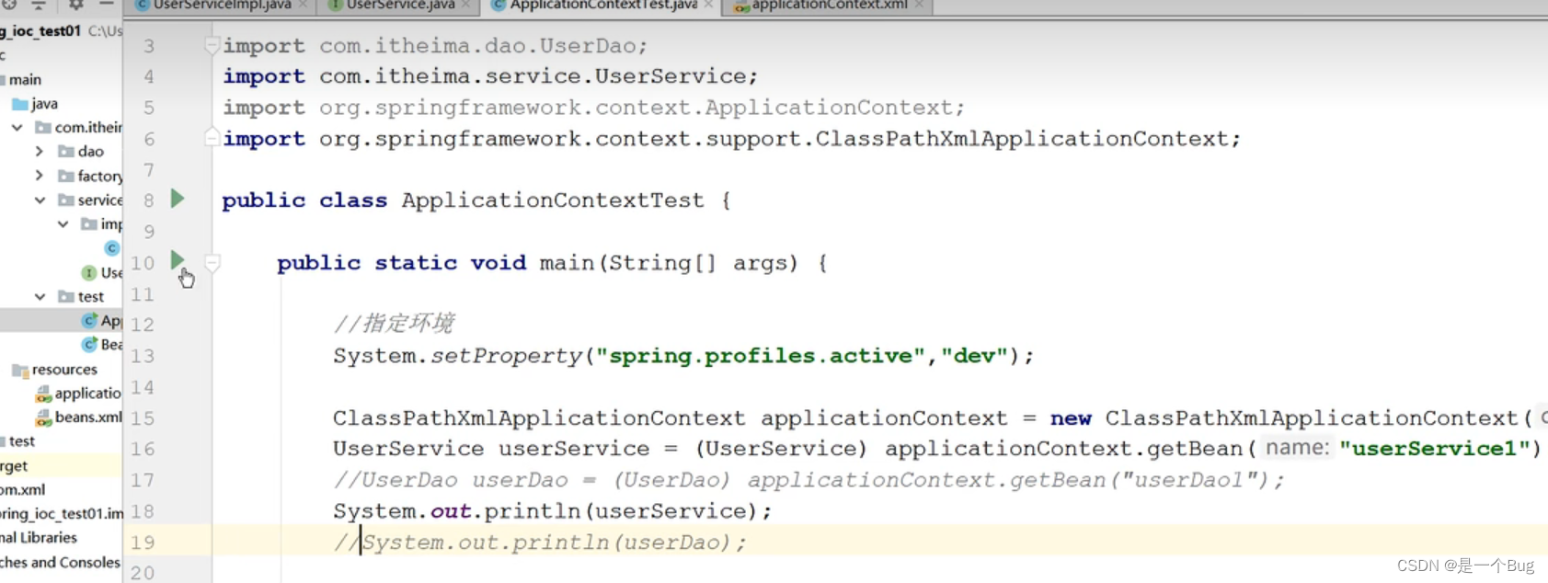Click the println(userService) statement

[x=552, y=511]
